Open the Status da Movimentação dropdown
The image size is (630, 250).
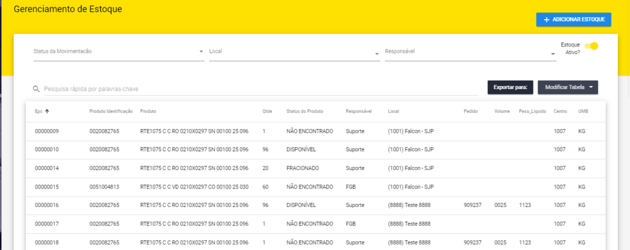point(118,52)
